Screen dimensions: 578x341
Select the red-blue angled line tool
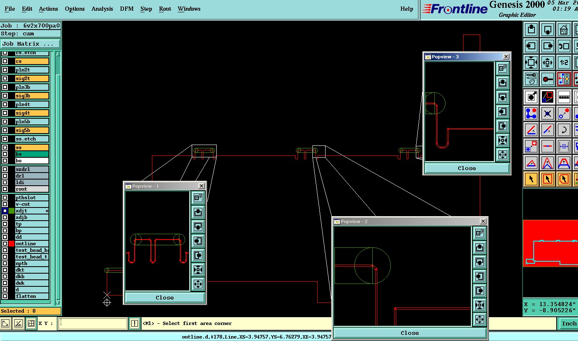[531, 130]
